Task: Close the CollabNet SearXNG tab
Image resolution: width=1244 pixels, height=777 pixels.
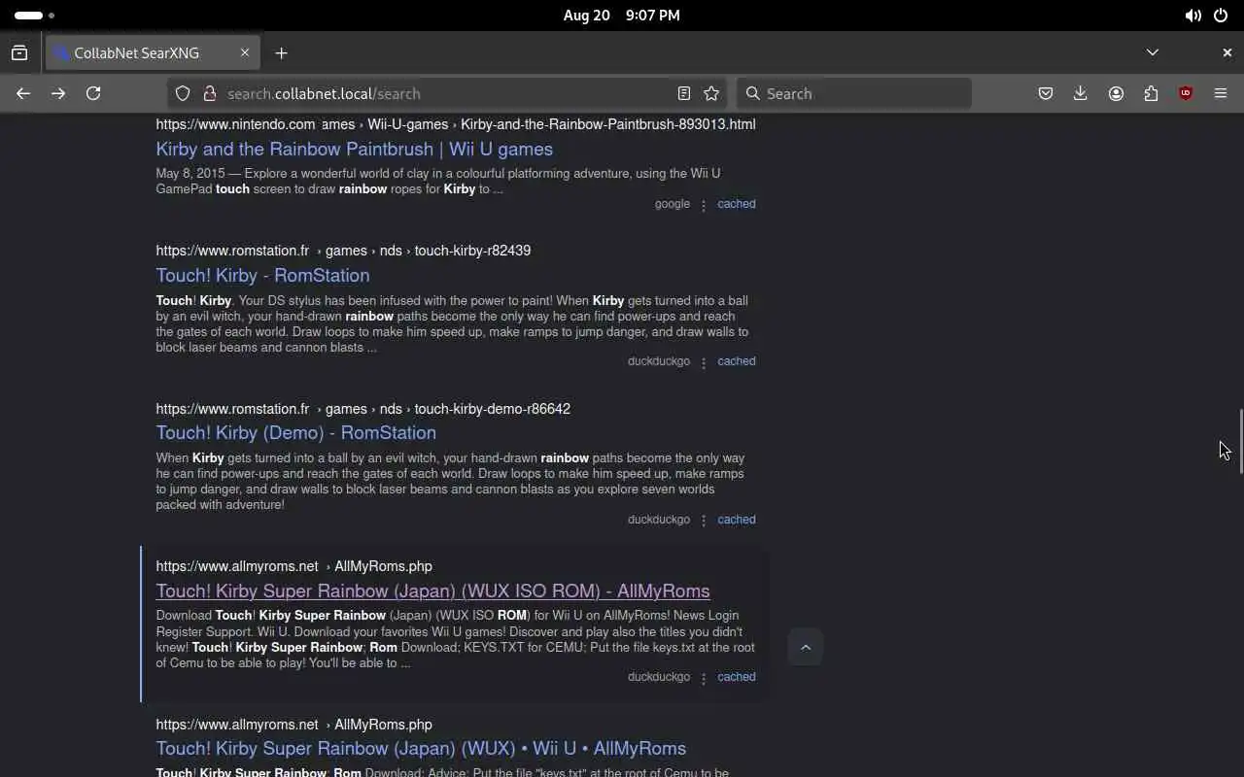Action: [245, 52]
